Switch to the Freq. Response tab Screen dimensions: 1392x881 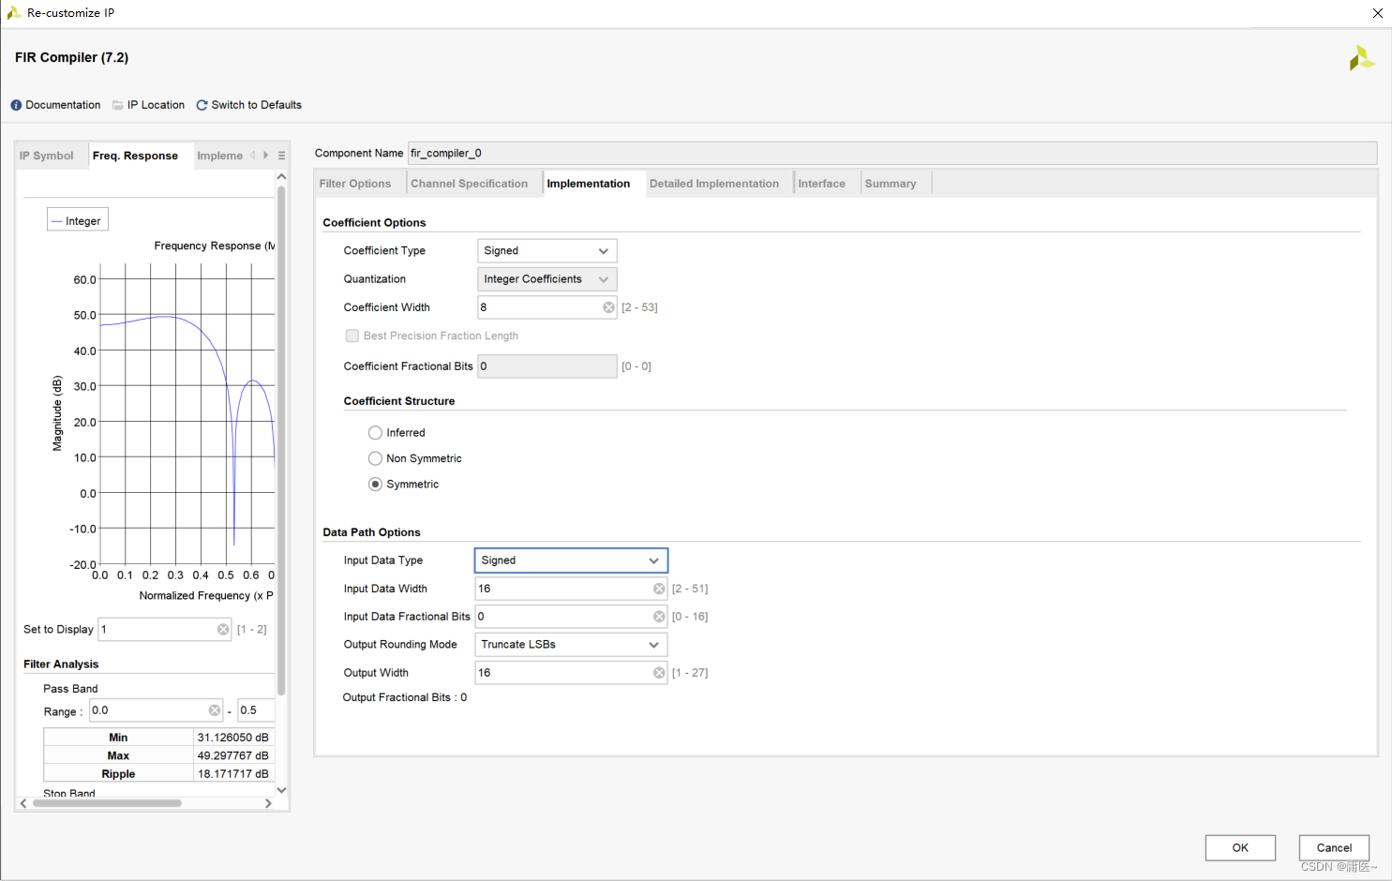coord(136,156)
